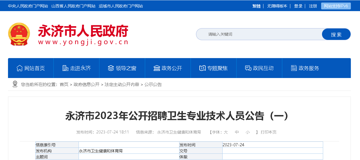The width and height of the screenshot is (360, 160).
Task: Open the 政务公开 navigation menu
Action: (171, 68)
